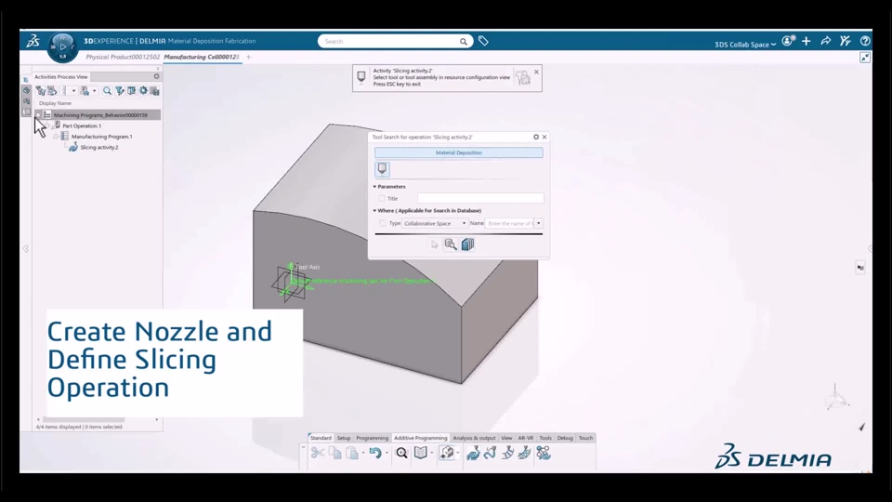This screenshot has height=502, width=892.
Task: Open the search magnifier in Activities Process View toolbar
Action: pos(107,91)
